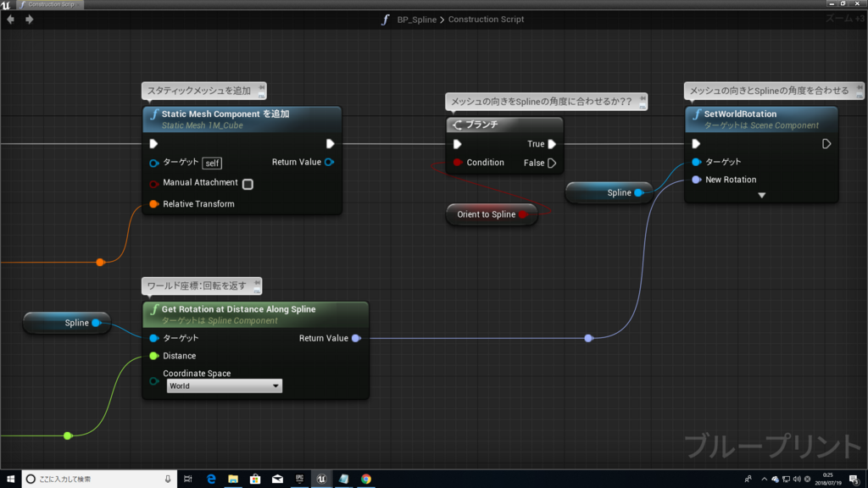Click the SetWorldRotation target pin
Viewport: 868px width, 488px height.
[x=697, y=162]
